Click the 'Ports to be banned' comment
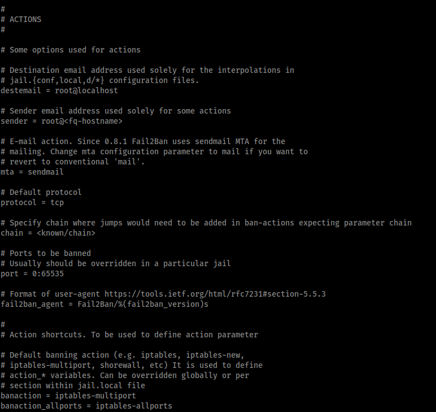Viewport: 436px width, 412px height. pyautogui.click(x=46, y=253)
